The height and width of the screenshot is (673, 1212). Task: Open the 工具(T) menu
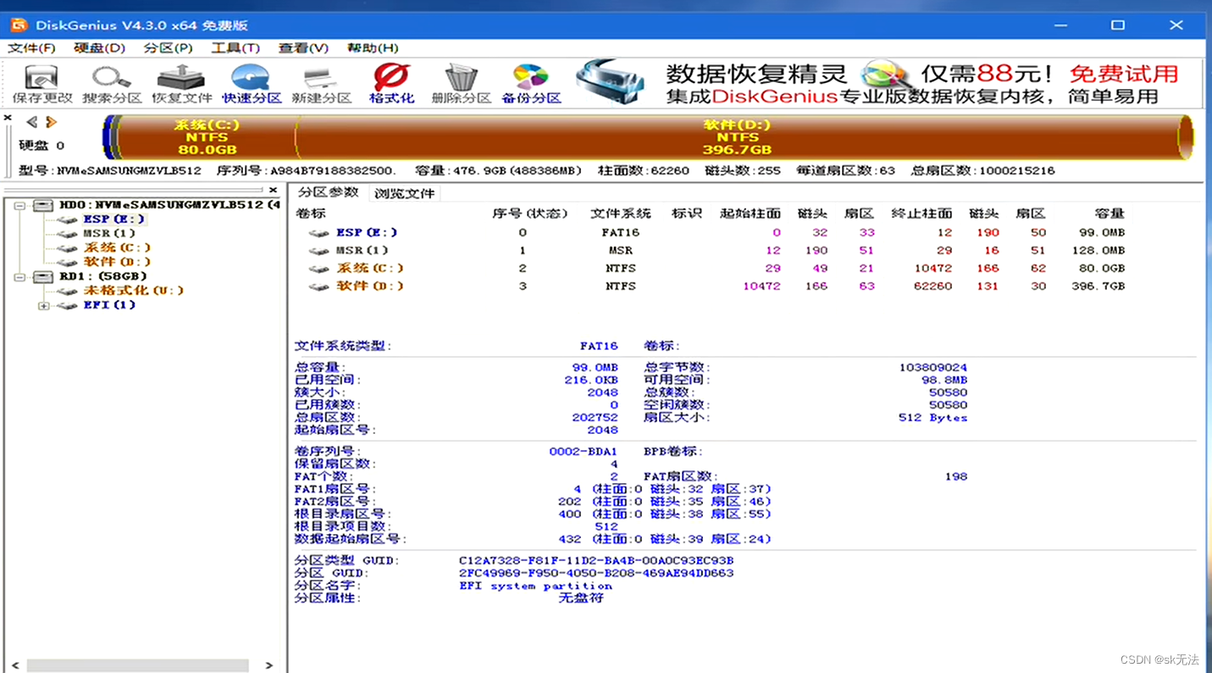pyautogui.click(x=235, y=48)
